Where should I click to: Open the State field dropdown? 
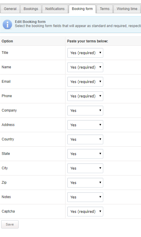[x=85, y=154]
